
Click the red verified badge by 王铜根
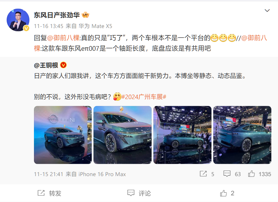[63, 65]
